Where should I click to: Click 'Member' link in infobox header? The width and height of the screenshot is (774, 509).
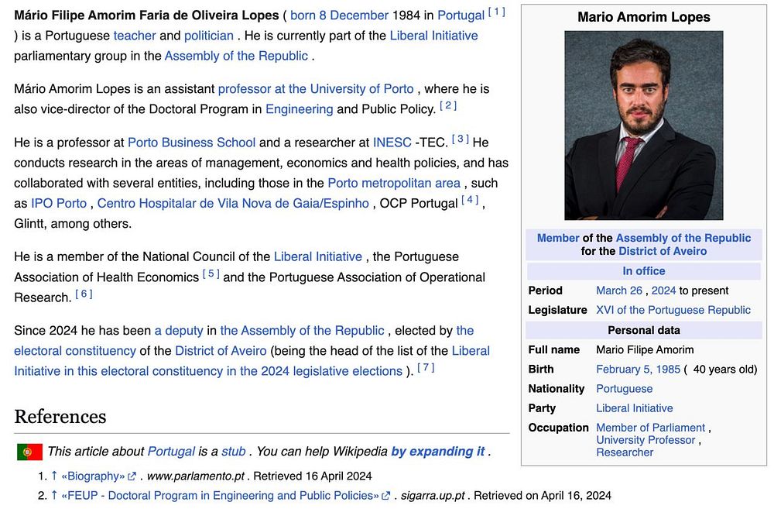[558, 238]
